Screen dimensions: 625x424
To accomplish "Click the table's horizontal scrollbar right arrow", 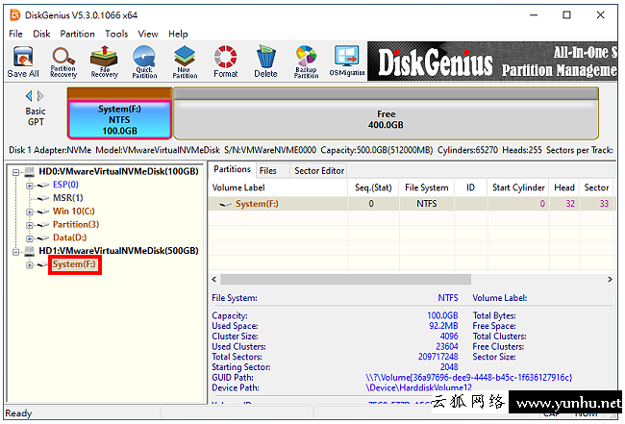I will click(x=610, y=280).
